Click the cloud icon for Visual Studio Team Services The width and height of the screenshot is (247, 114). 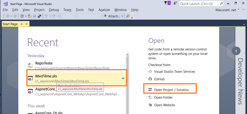(150, 72)
